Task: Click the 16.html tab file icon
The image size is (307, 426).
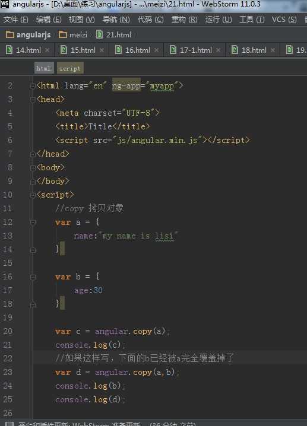Action: point(118,50)
